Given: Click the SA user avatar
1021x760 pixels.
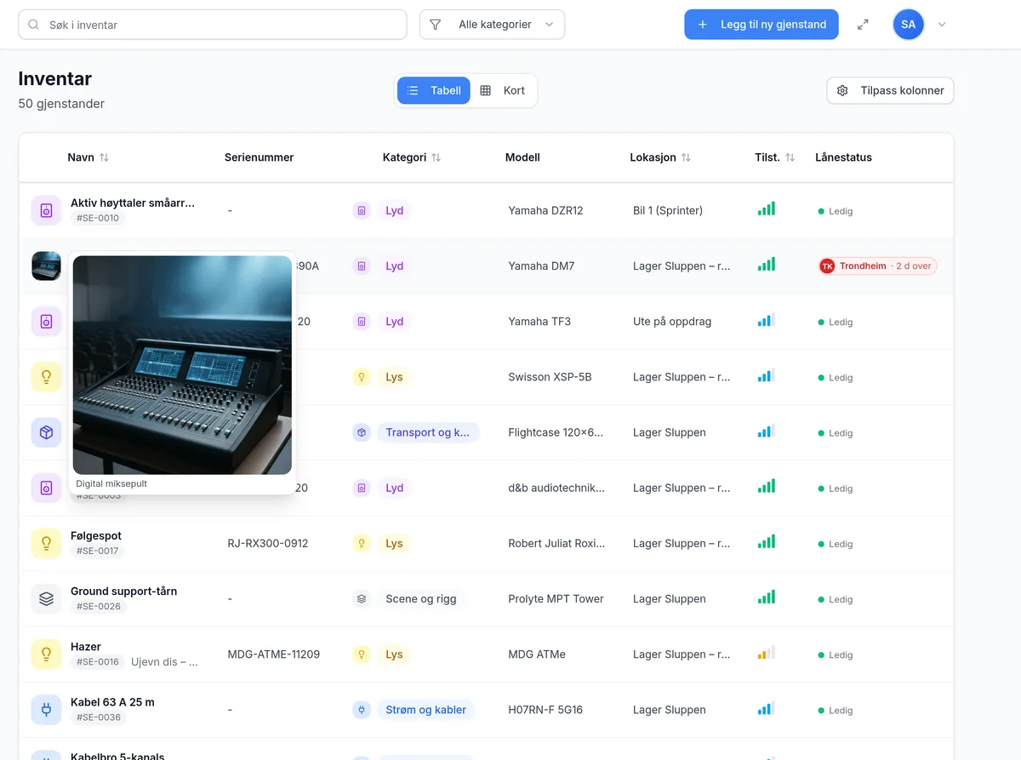Looking at the screenshot, I should click(x=909, y=25).
